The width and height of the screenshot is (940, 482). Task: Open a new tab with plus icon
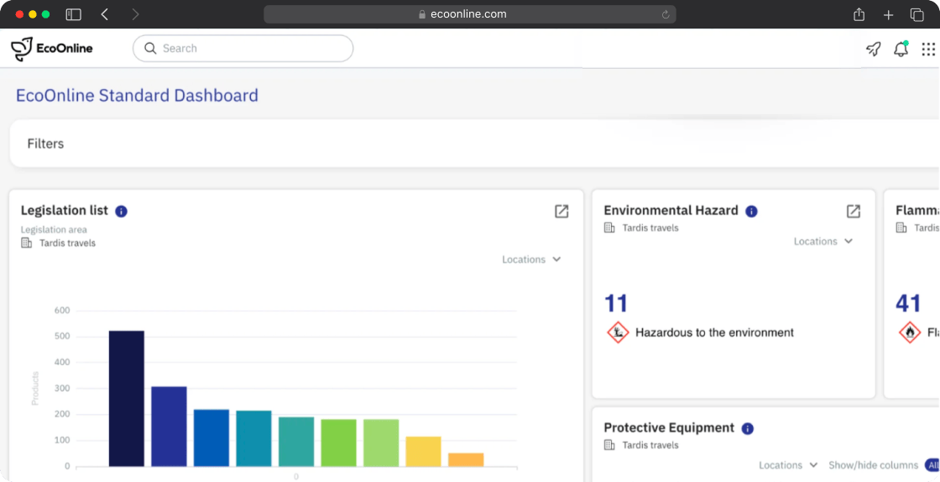[x=889, y=15]
